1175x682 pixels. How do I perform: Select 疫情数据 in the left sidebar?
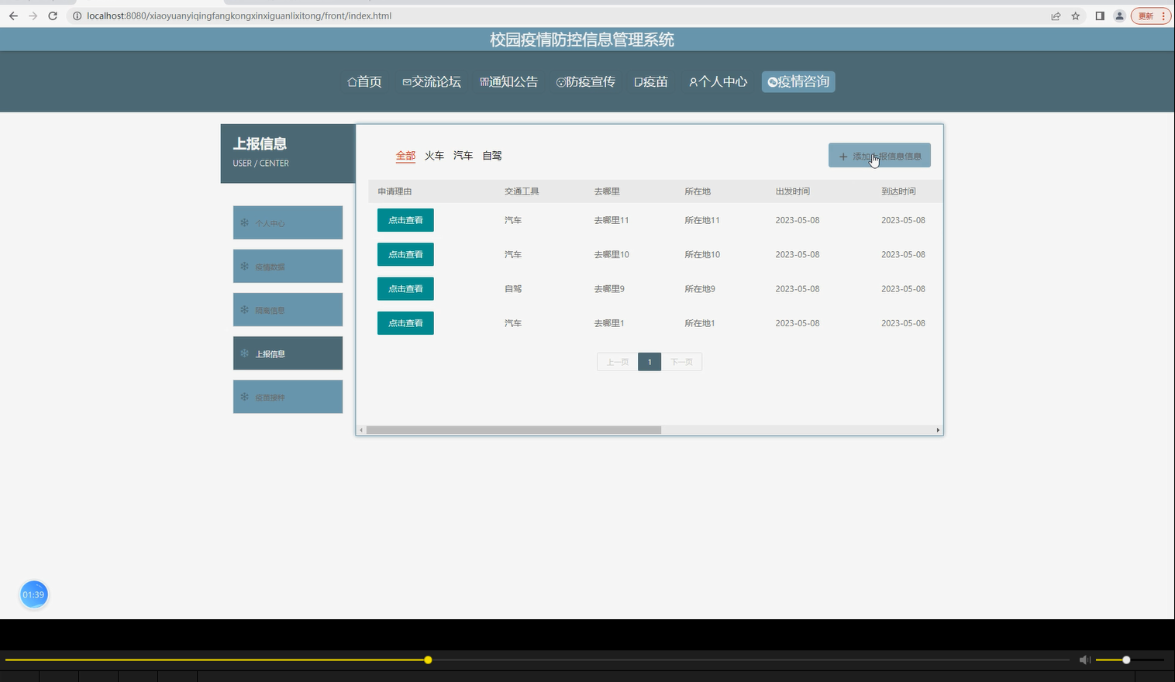click(288, 266)
